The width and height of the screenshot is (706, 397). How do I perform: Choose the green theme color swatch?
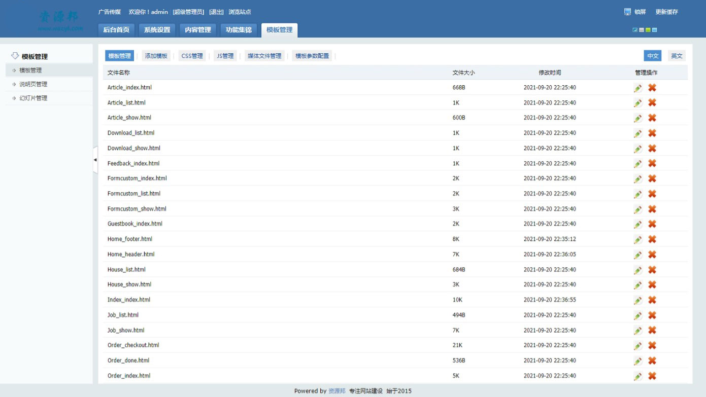pos(648,30)
